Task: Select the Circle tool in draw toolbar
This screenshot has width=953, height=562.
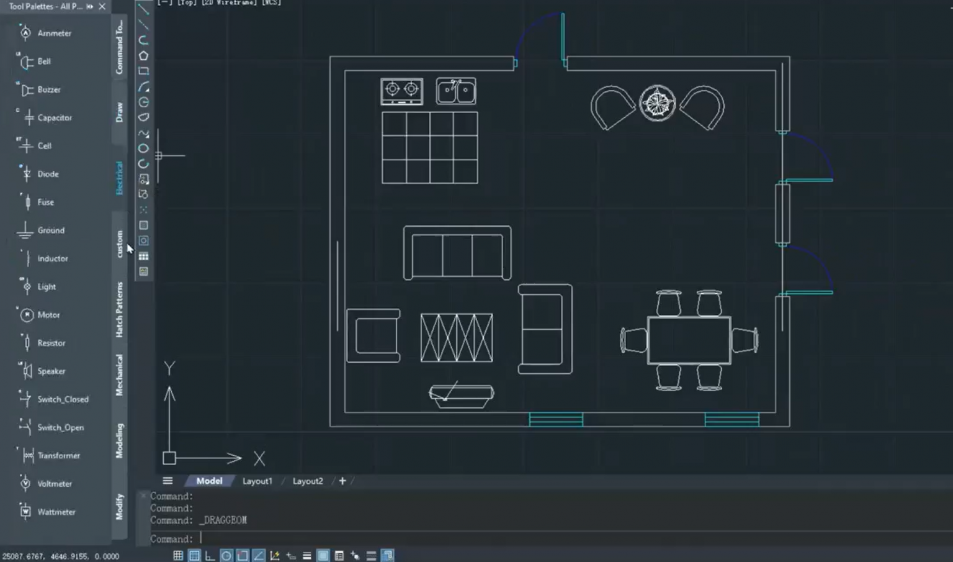Action: pyautogui.click(x=143, y=148)
